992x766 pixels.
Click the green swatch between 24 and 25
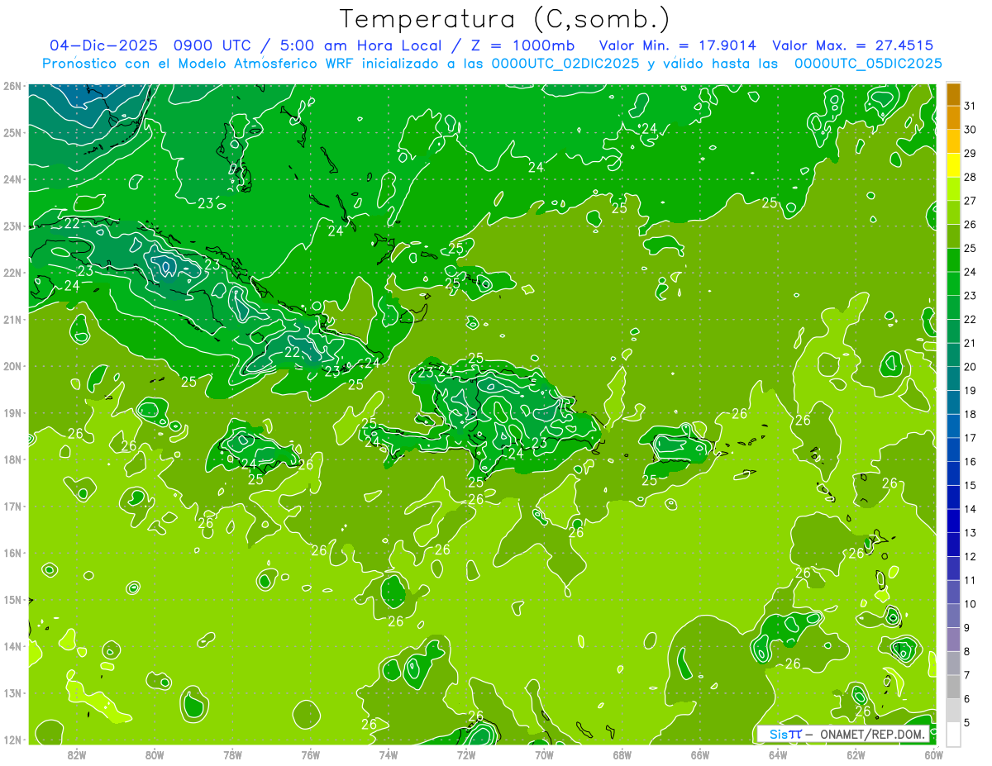point(953,260)
